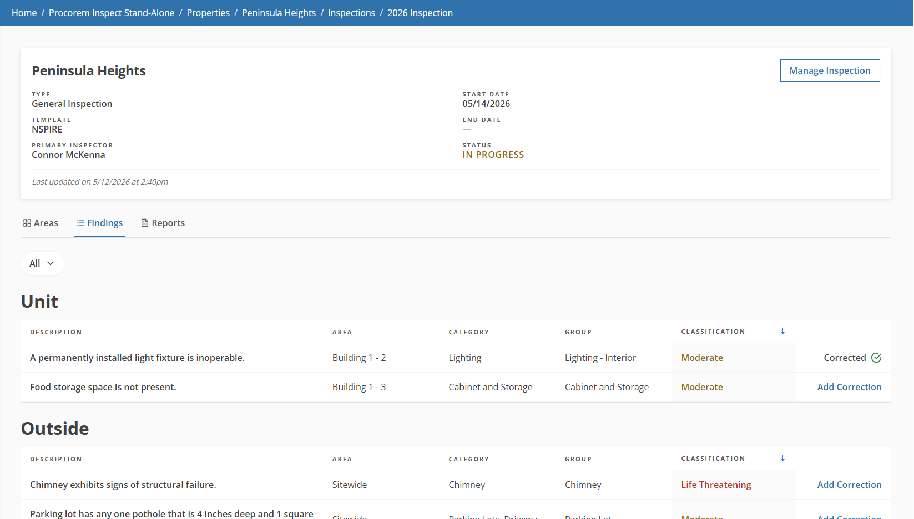Click the sort arrow in the Outside Classification header
This screenshot has height=519, width=914.
point(782,459)
